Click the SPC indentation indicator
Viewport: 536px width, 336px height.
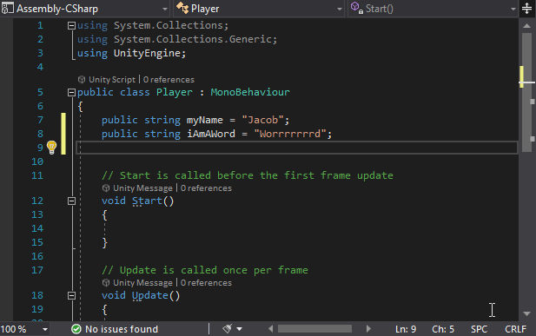pyautogui.click(x=479, y=329)
